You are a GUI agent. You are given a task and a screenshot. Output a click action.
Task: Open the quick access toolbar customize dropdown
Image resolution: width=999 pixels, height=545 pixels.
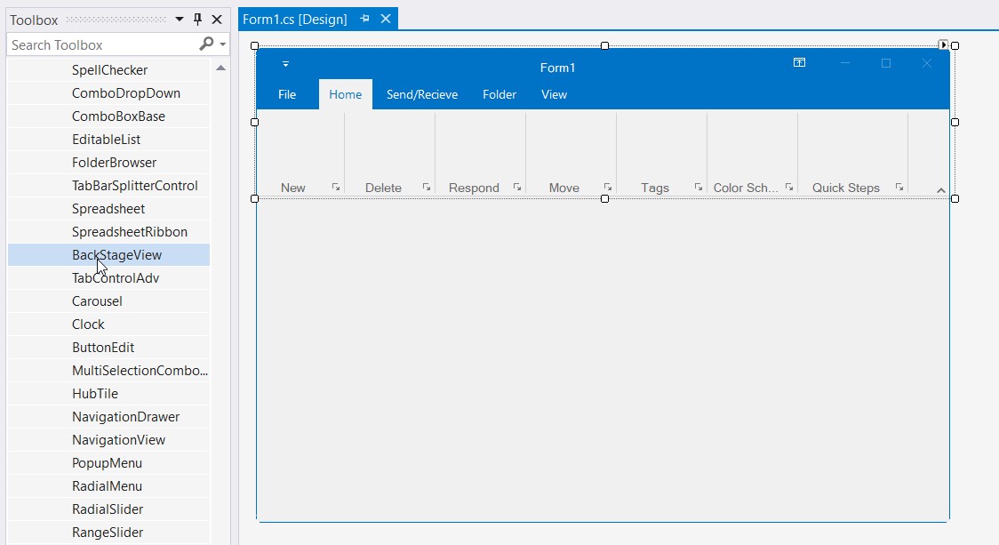[285, 64]
